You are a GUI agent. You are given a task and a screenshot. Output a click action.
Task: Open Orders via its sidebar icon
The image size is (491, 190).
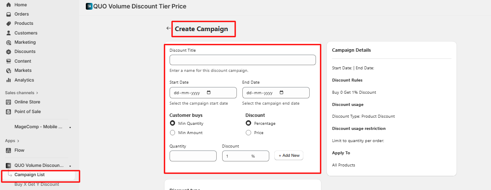(8, 14)
